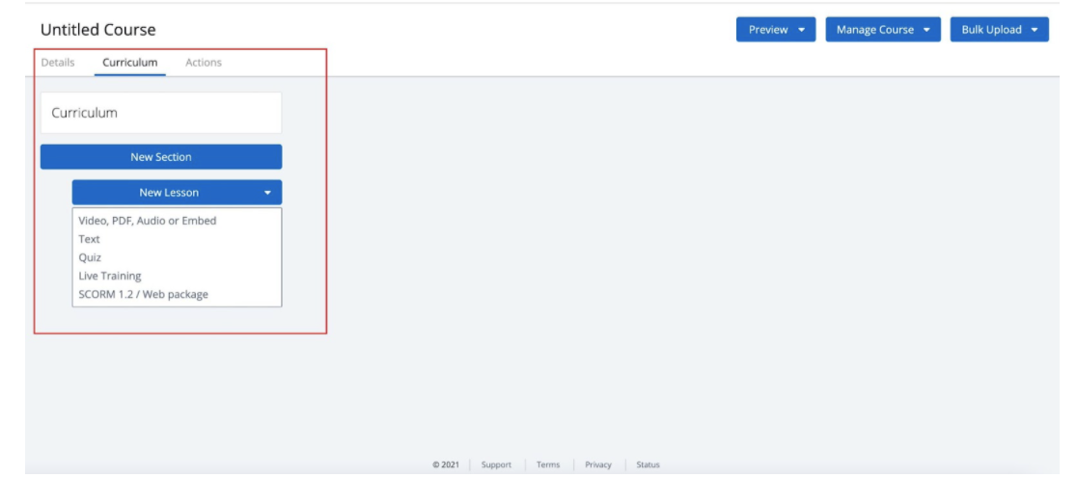Image resolution: width=1077 pixels, height=478 pixels.
Task: Open the Preview dropdown button
Action: (776, 30)
